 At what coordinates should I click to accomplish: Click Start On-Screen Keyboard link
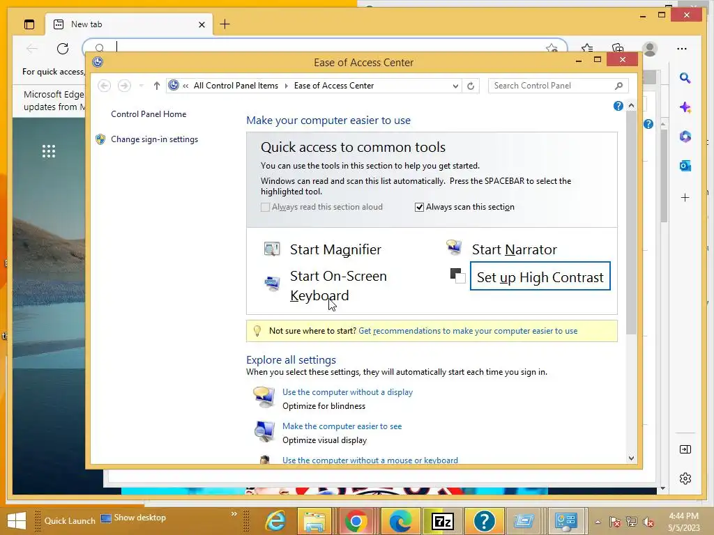pos(338,286)
